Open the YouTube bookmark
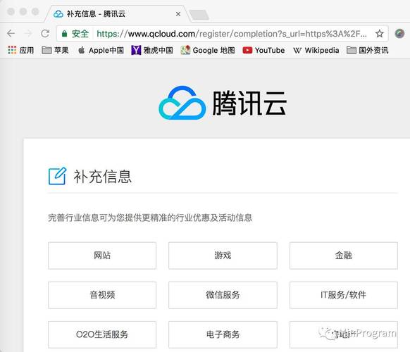 (263, 50)
